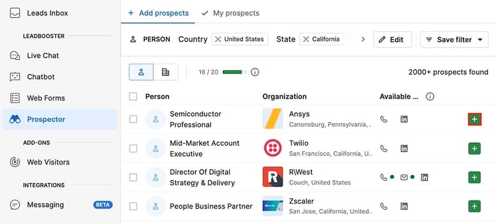This screenshot has height=224, width=496.
Task: Switch to organization view icon
Action: [165, 72]
